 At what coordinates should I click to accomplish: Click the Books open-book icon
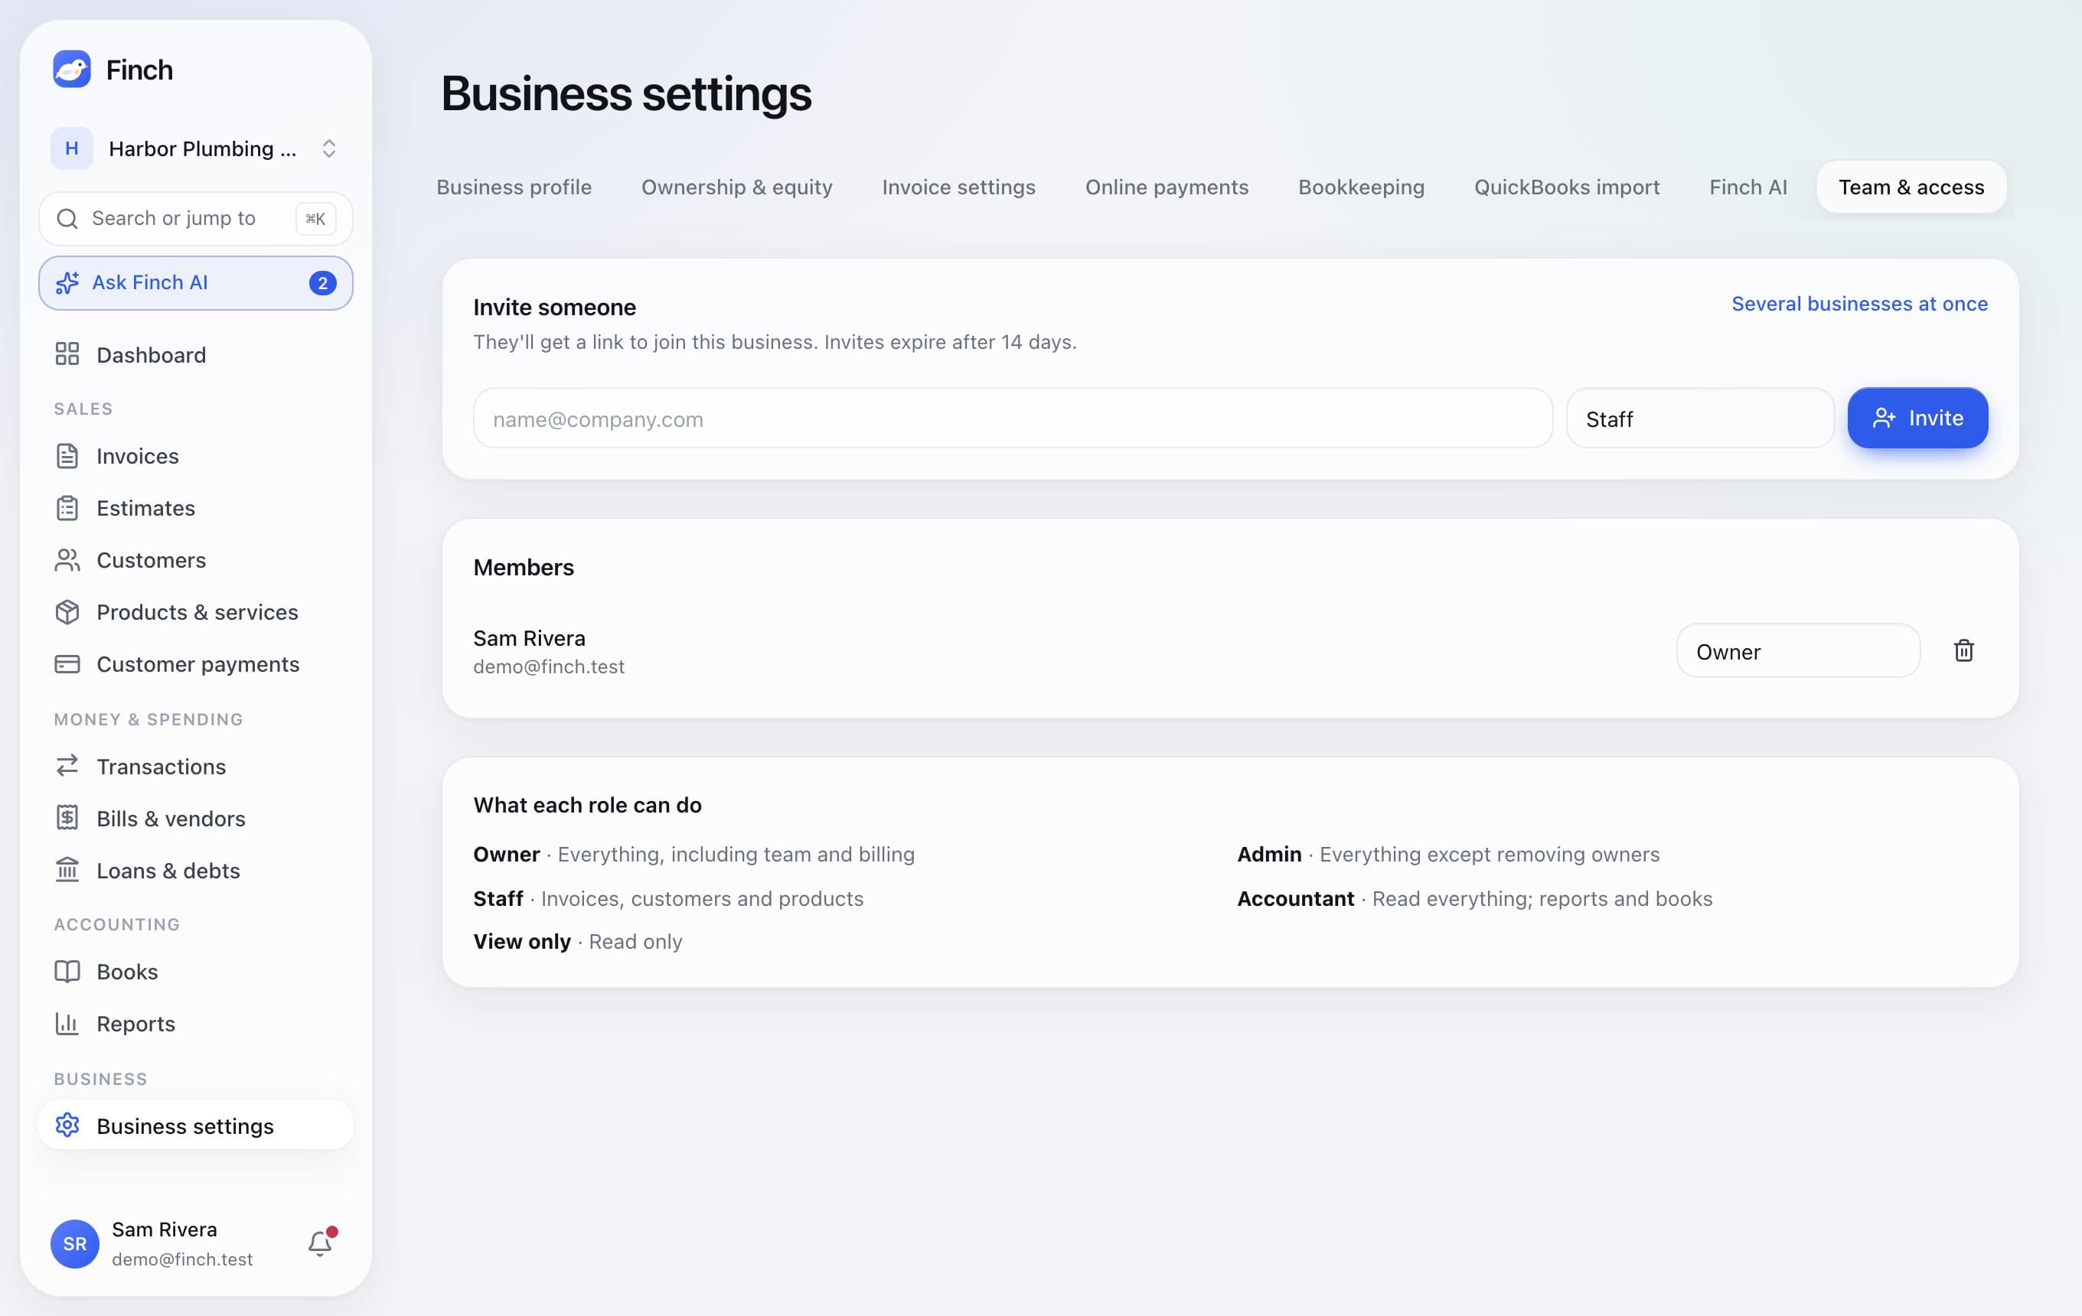pos(67,971)
